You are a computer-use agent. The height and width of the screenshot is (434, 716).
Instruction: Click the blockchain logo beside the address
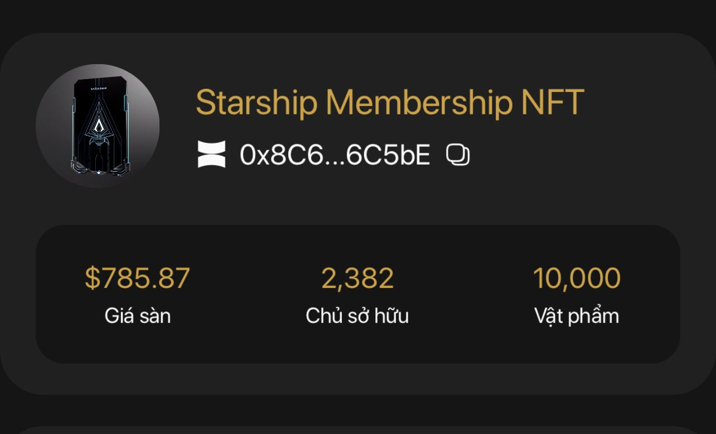point(212,155)
